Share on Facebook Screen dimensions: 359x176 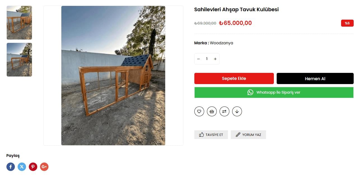(x=11, y=167)
